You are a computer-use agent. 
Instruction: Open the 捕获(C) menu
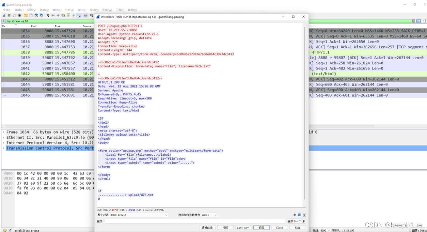tap(57, 10)
